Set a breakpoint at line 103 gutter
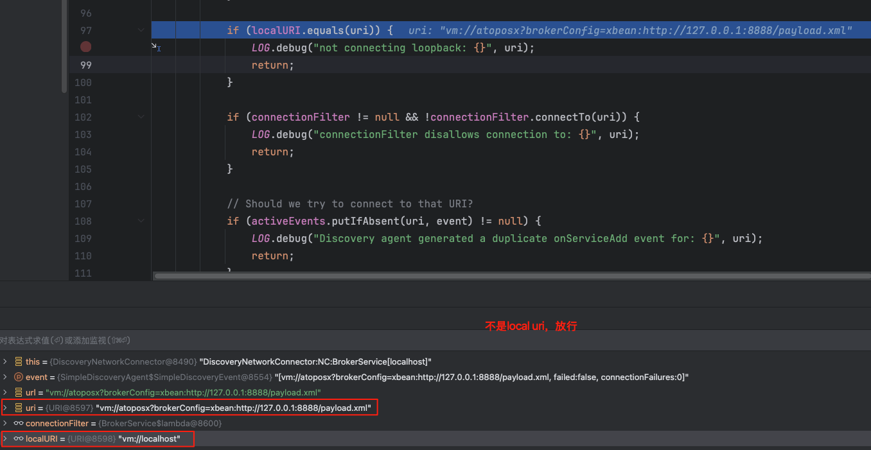The height and width of the screenshot is (450, 871). (x=85, y=134)
